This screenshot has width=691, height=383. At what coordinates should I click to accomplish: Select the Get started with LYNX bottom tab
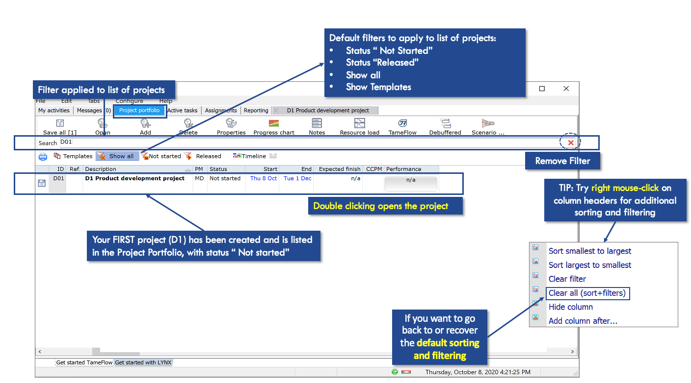pyautogui.click(x=143, y=363)
